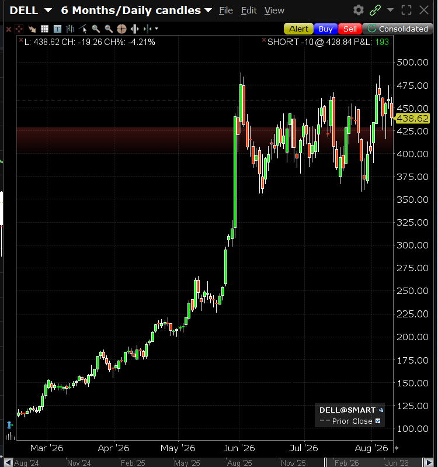Click the 500.00 price axis label

pyautogui.click(x=412, y=62)
